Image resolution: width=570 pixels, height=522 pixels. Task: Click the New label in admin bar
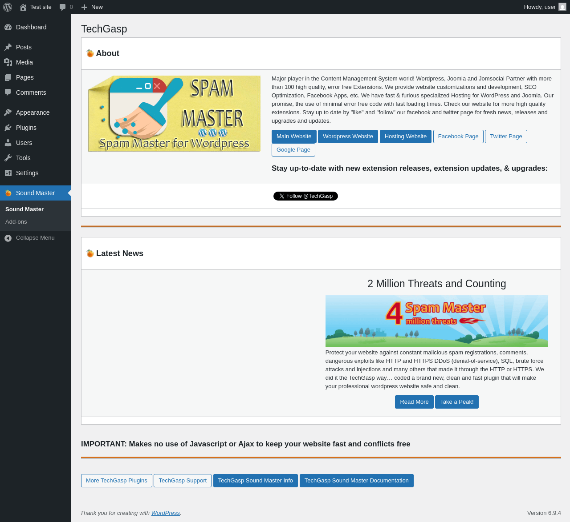click(97, 7)
